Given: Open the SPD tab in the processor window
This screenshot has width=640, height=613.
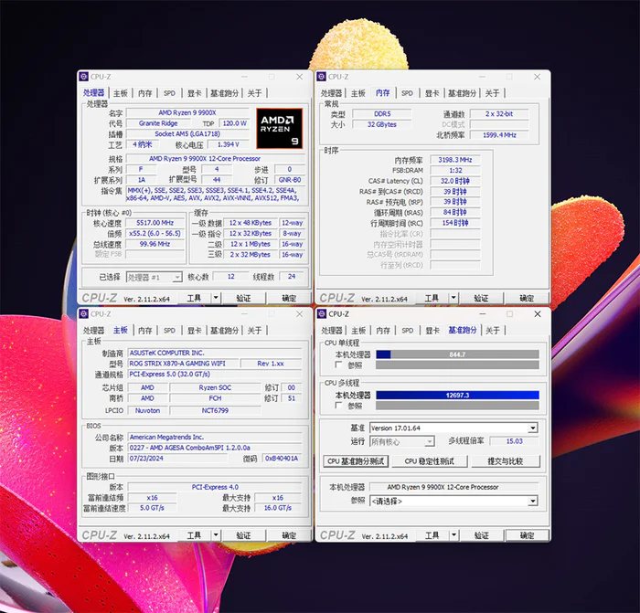Looking at the screenshot, I should click(x=169, y=93).
